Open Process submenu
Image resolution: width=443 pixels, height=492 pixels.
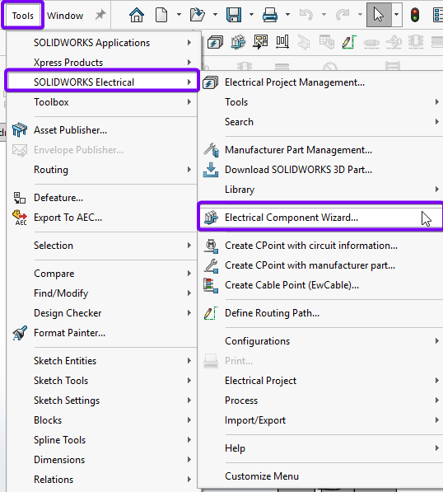(x=320, y=401)
